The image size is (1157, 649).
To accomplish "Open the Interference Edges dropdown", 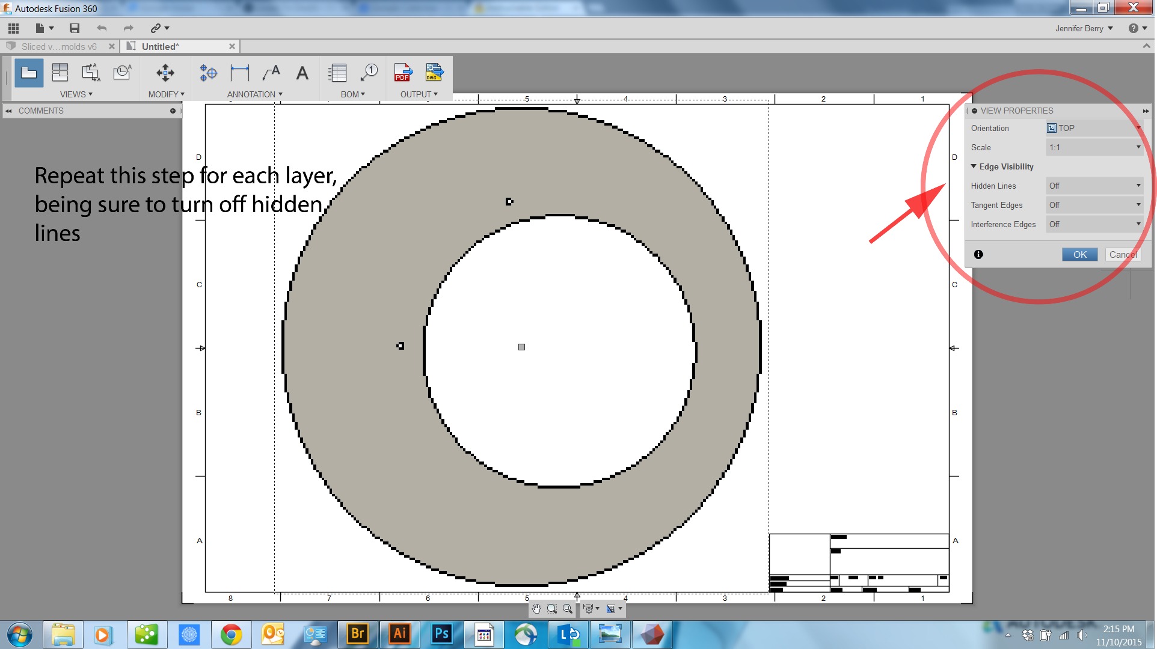I will click(x=1094, y=224).
